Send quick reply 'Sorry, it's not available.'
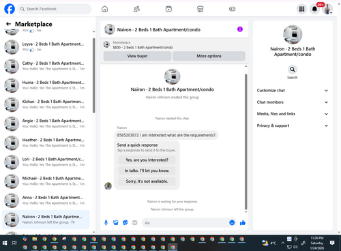Viewport: 341px width, 251px height. (x=147, y=181)
